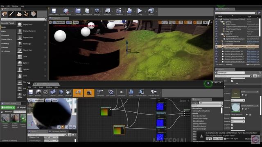The width and height of the screenshot is (262, 147).
Task: Click the Build toolbar icon
Action: (x=129, y=12)
